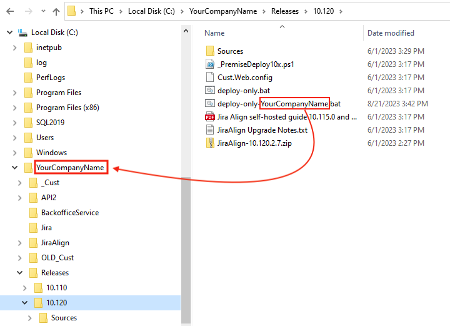Select YourCompanyName in address breadcrumb
The image size is (450, 326).
coord(223,11)
